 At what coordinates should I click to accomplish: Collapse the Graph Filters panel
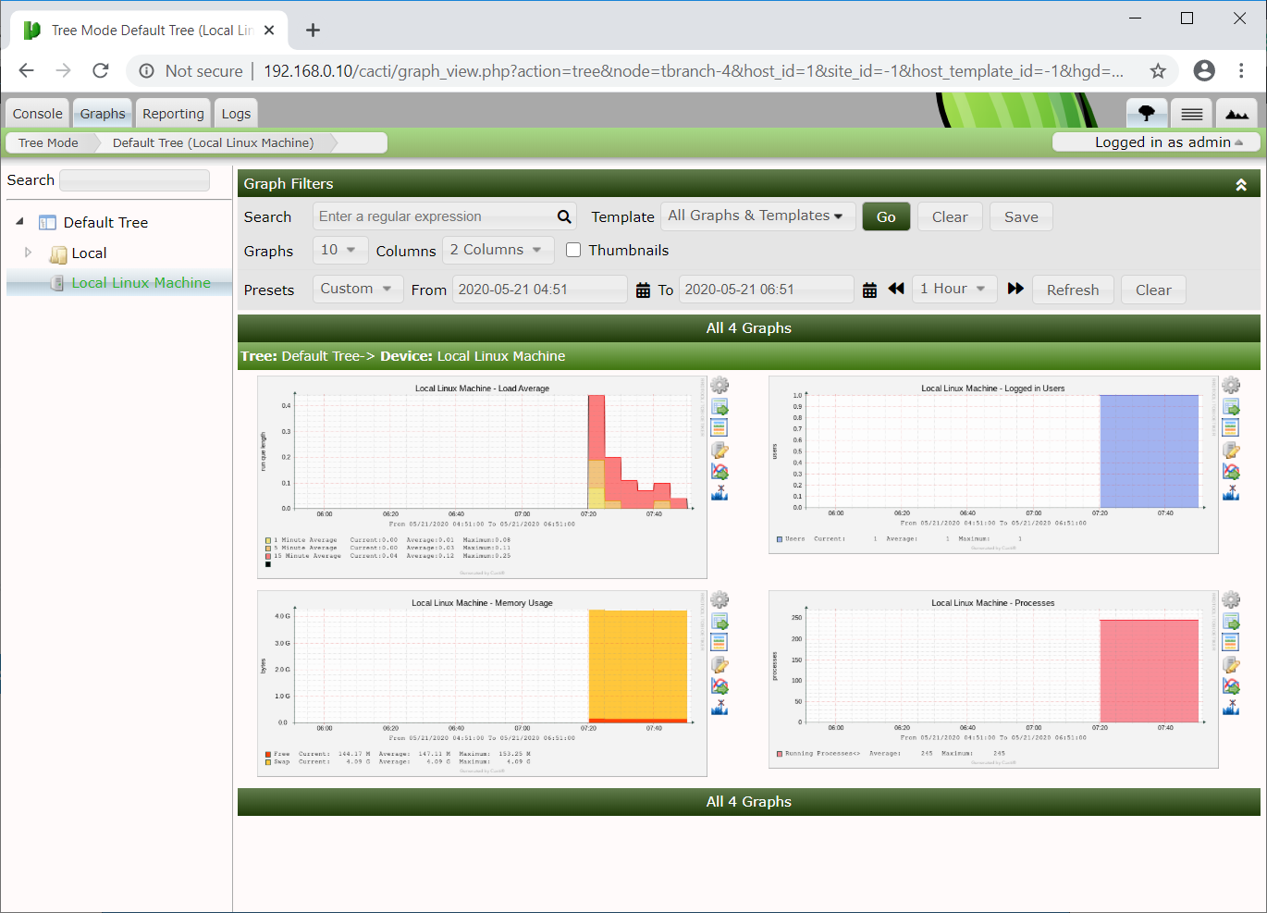point(1241,185)
